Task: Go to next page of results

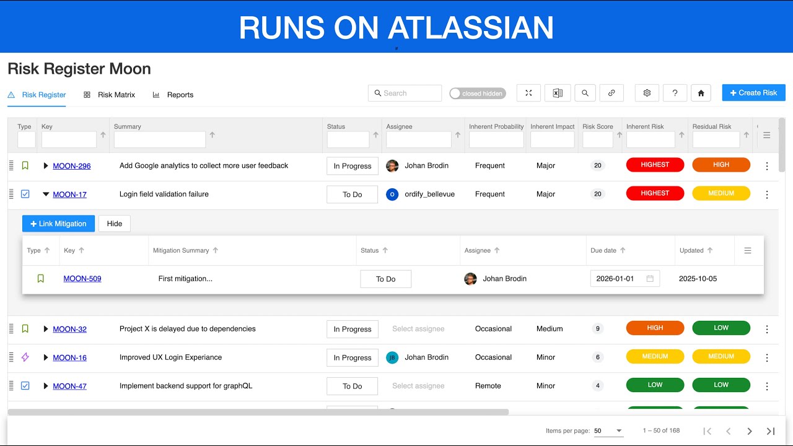Action: click(x=750, y=431)
